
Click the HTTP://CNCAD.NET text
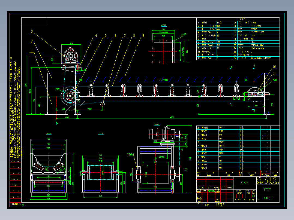coord(268,184)
